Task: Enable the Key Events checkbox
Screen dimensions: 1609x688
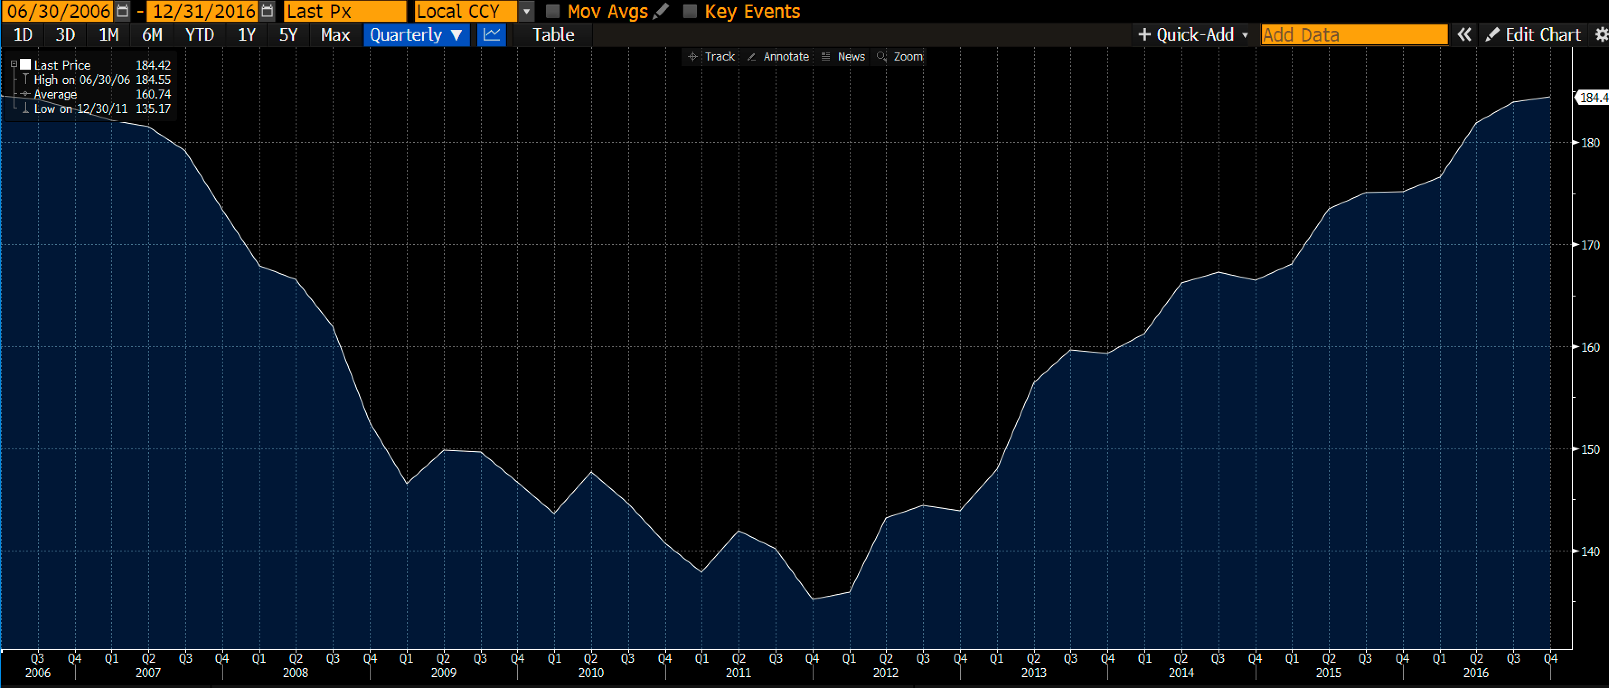Action: click(690, 11)
